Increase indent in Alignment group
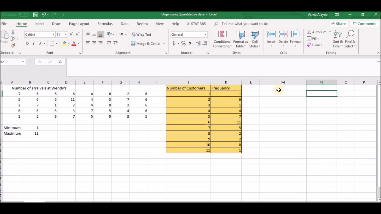381x214 pixels. (x=115, y=43)
